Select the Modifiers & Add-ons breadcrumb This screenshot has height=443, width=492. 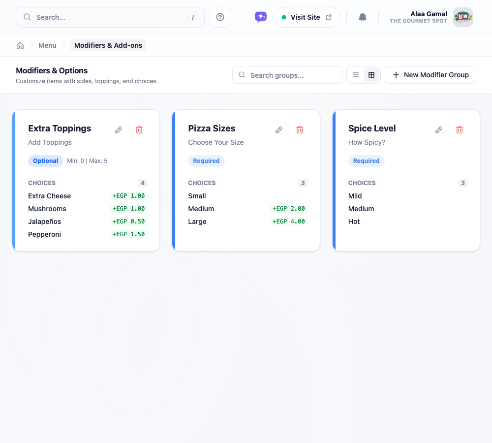(108, 45)
